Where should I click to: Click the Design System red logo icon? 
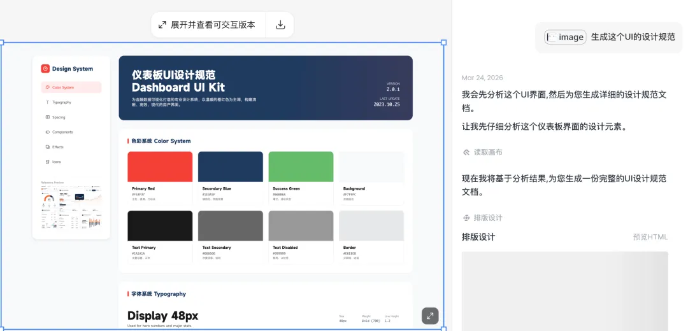coord(45,69)
